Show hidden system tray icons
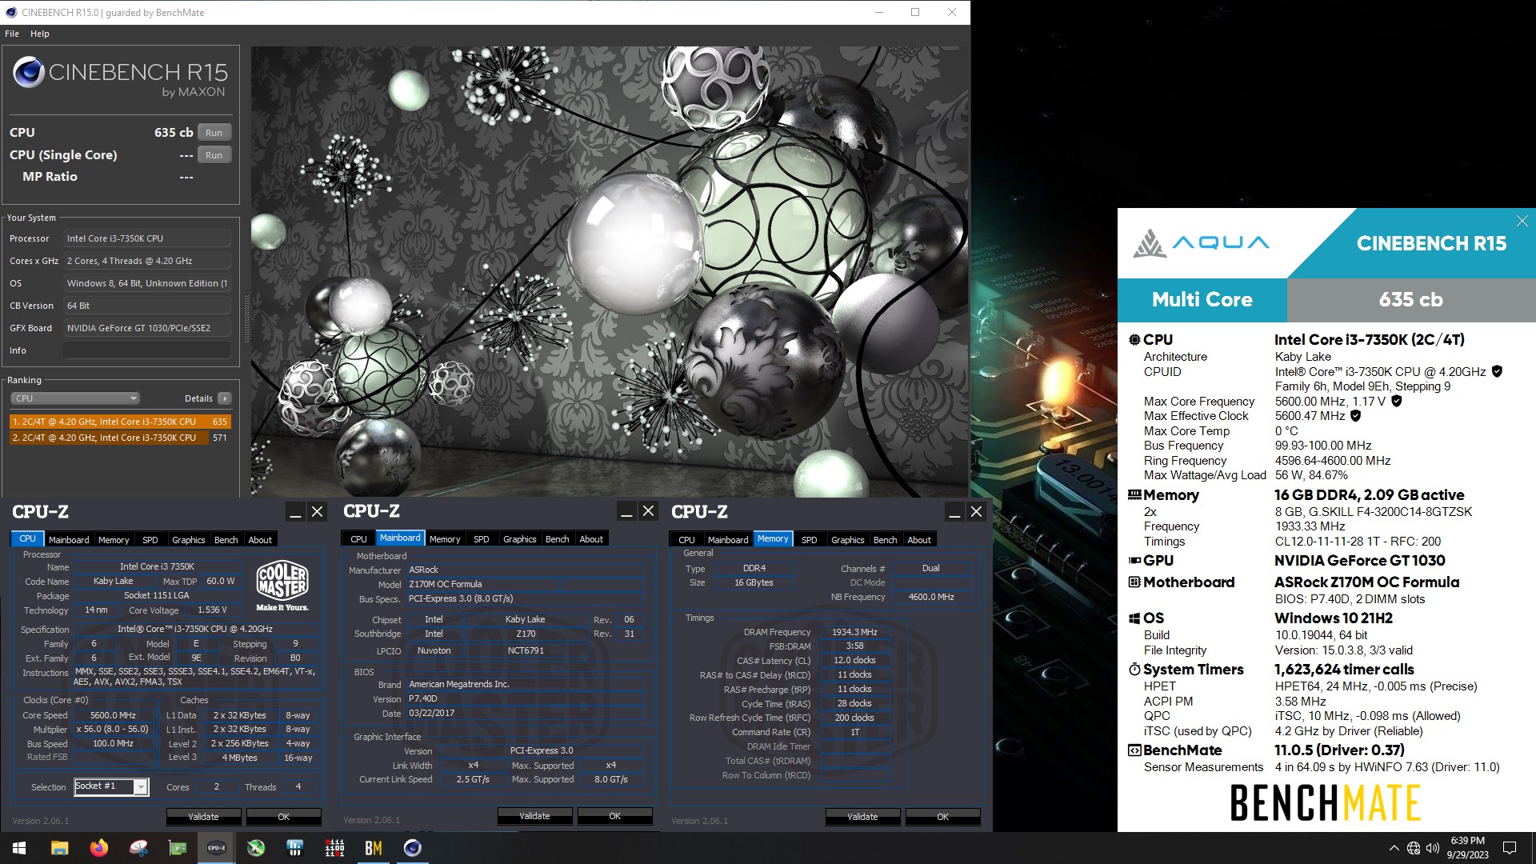This screenshot has width=1536, height=864. (1394, 848)
